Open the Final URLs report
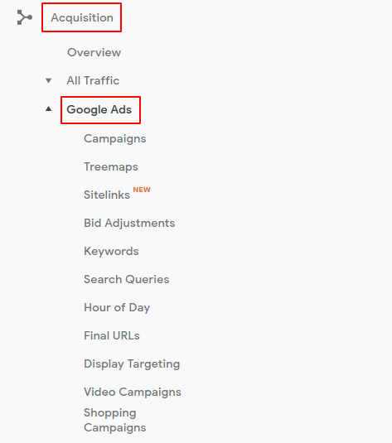Viewport: 392px width, 443px height. 112,335
